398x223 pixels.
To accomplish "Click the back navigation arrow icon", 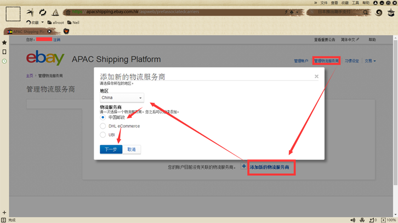I will pyautogui.click(x=30, y=12).
